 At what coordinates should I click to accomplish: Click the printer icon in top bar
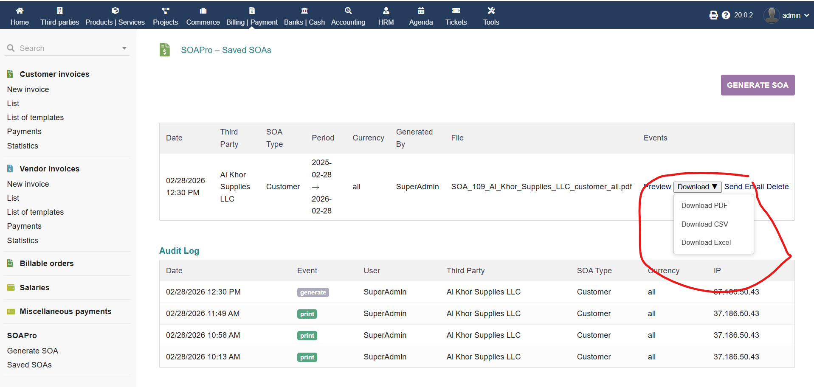pos(713,15)
